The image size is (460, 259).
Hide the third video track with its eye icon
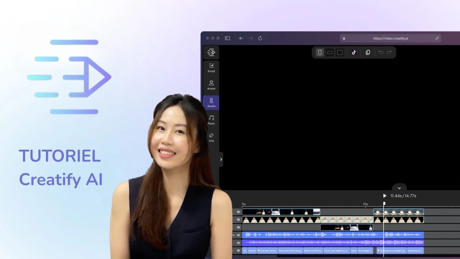click(238, 228)
